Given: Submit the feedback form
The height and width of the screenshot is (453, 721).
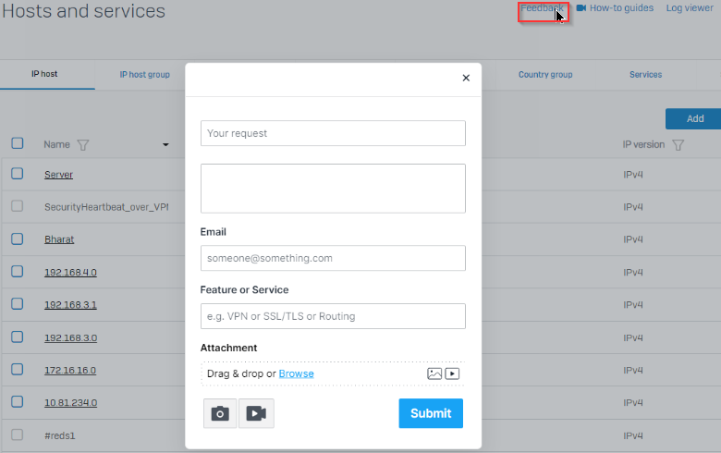Looking at the screenshot, I should 431,413.
